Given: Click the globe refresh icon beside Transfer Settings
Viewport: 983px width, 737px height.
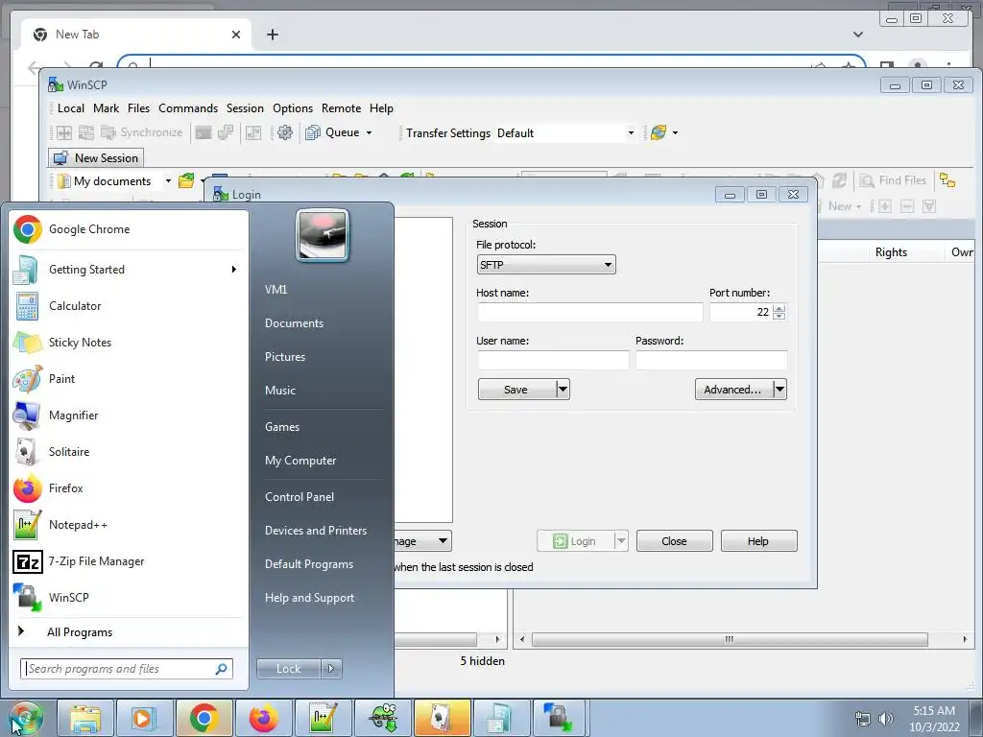Looking at the screenshot, I should point(659,132).
